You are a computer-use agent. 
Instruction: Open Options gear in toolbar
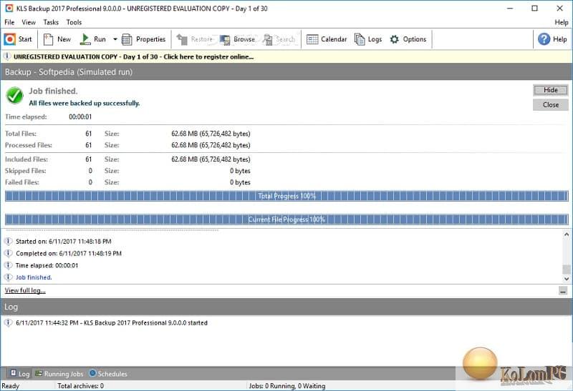[x=408, y=39]
